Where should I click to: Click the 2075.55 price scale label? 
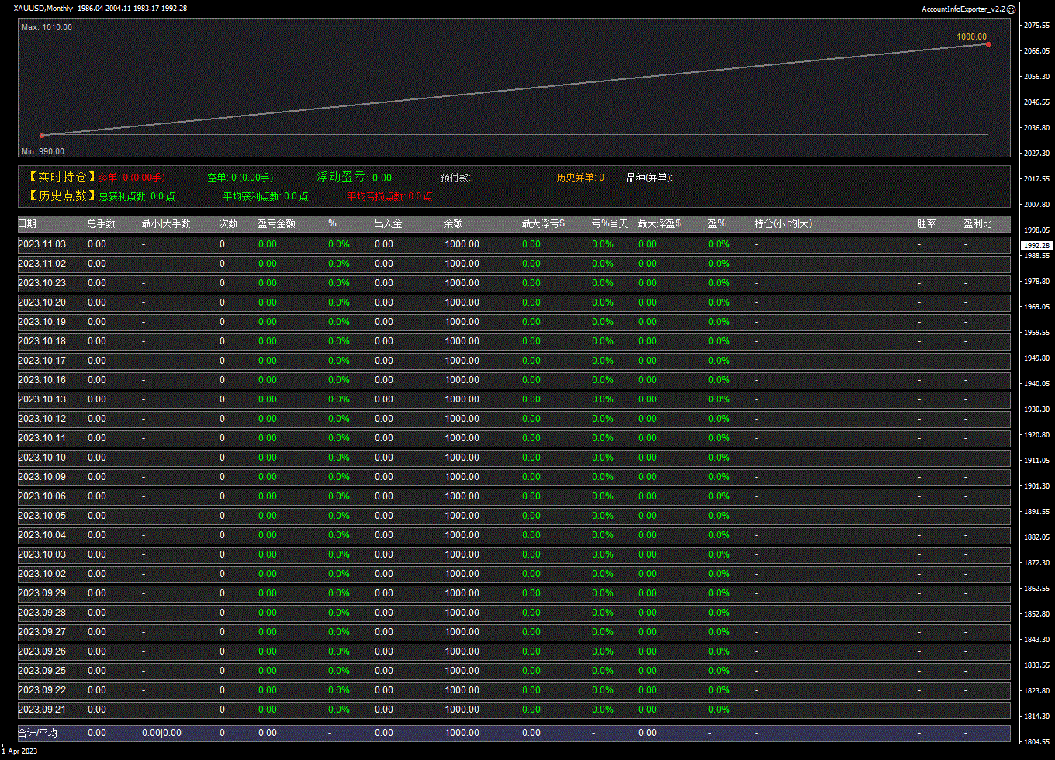(1036, 26)
